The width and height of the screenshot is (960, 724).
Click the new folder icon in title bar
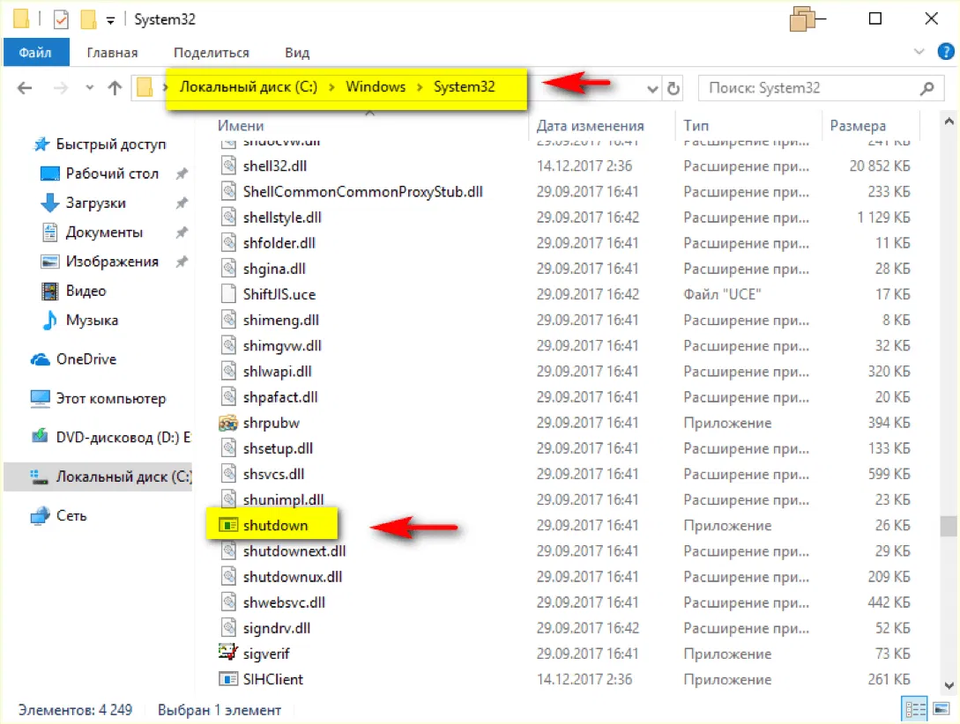[89, 19]
